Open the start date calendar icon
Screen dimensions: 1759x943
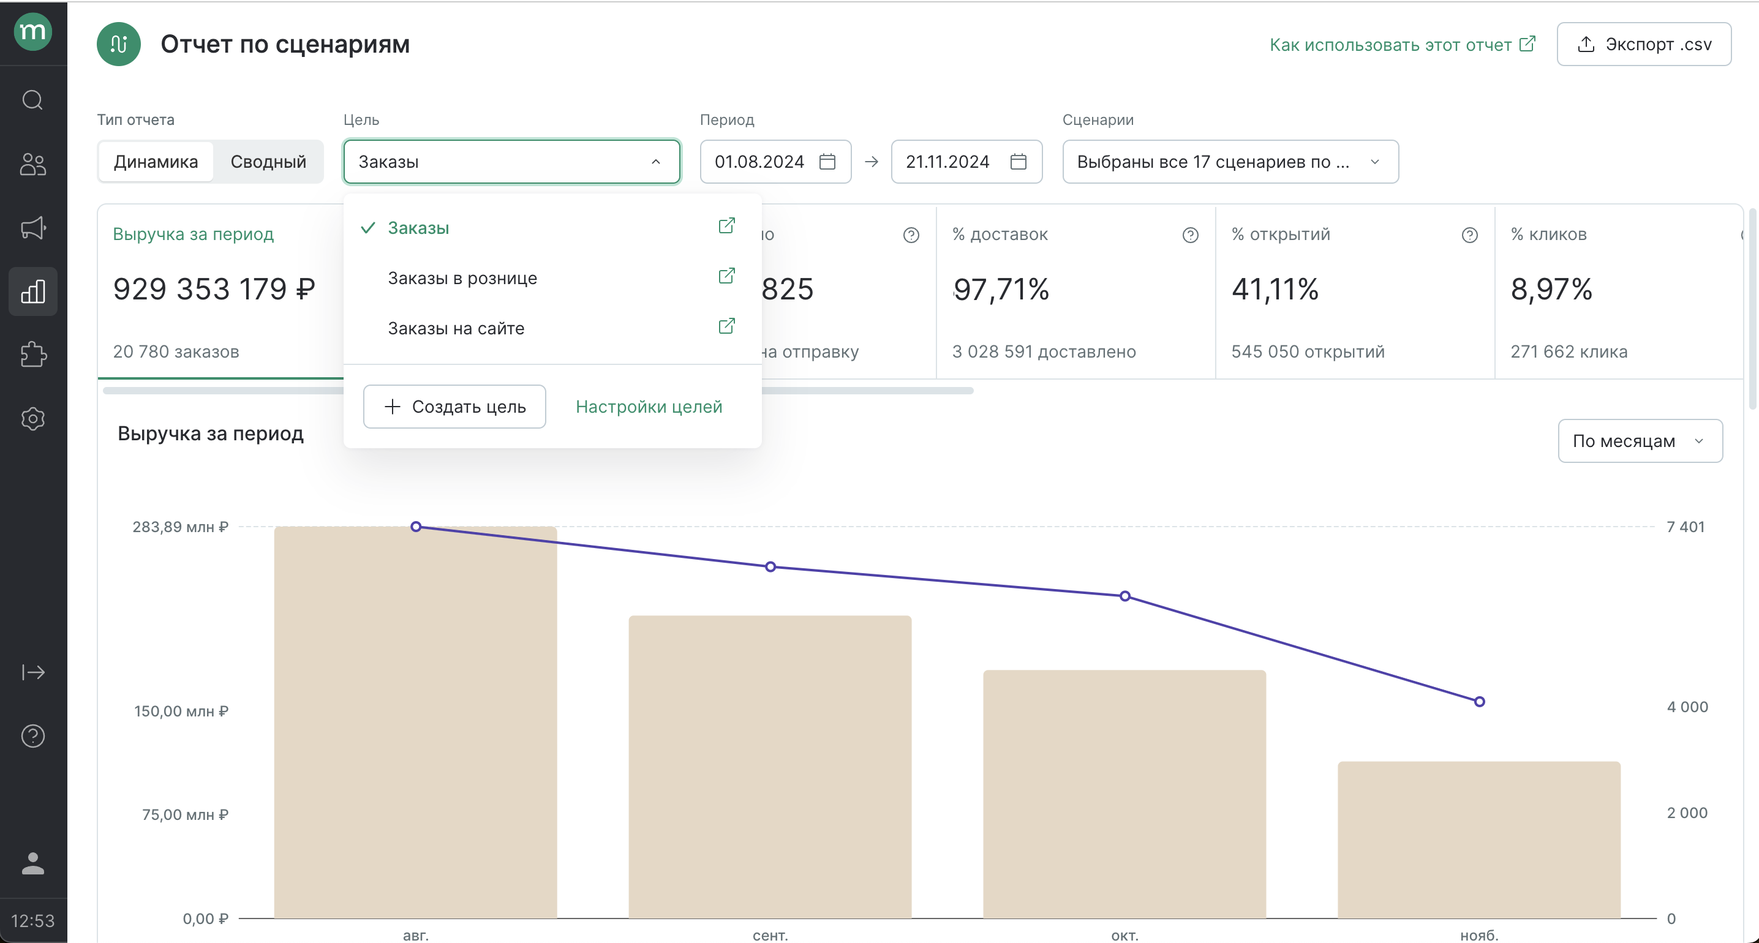click(827, 162)
